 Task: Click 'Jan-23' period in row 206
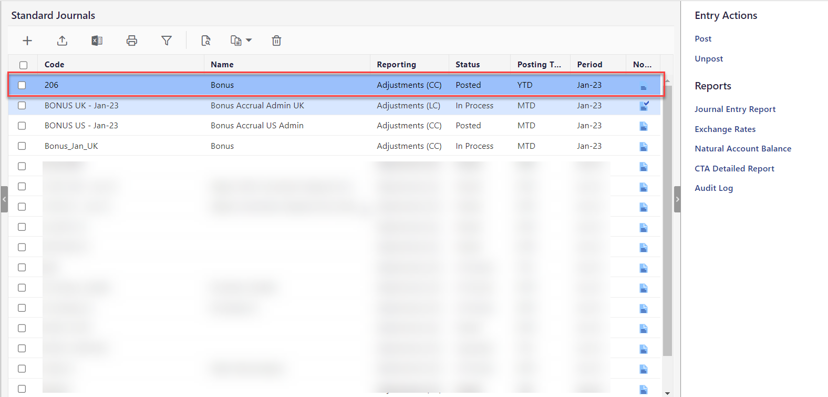tap(589, 85)
